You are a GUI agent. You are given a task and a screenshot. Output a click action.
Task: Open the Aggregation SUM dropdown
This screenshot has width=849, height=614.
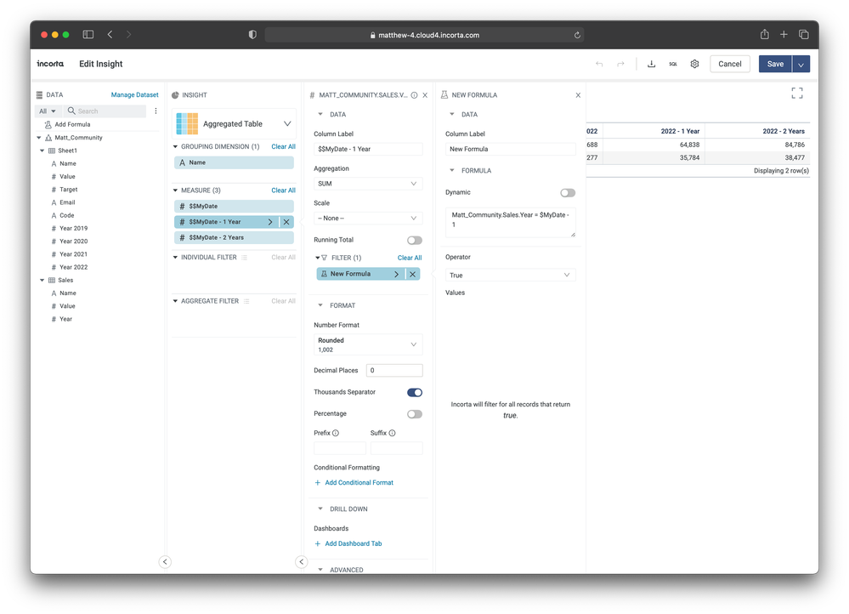pos(367,184)
